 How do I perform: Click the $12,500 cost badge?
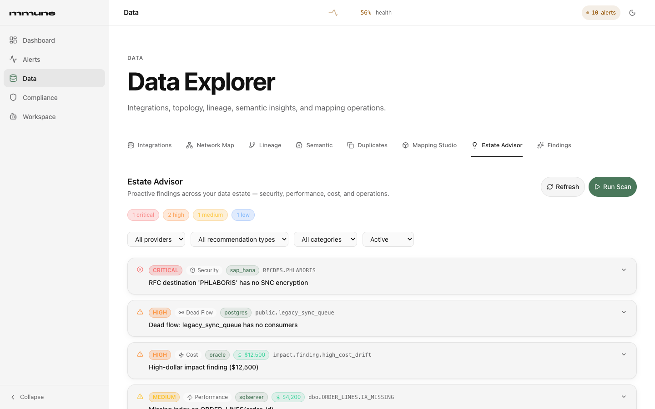(251, 355)
